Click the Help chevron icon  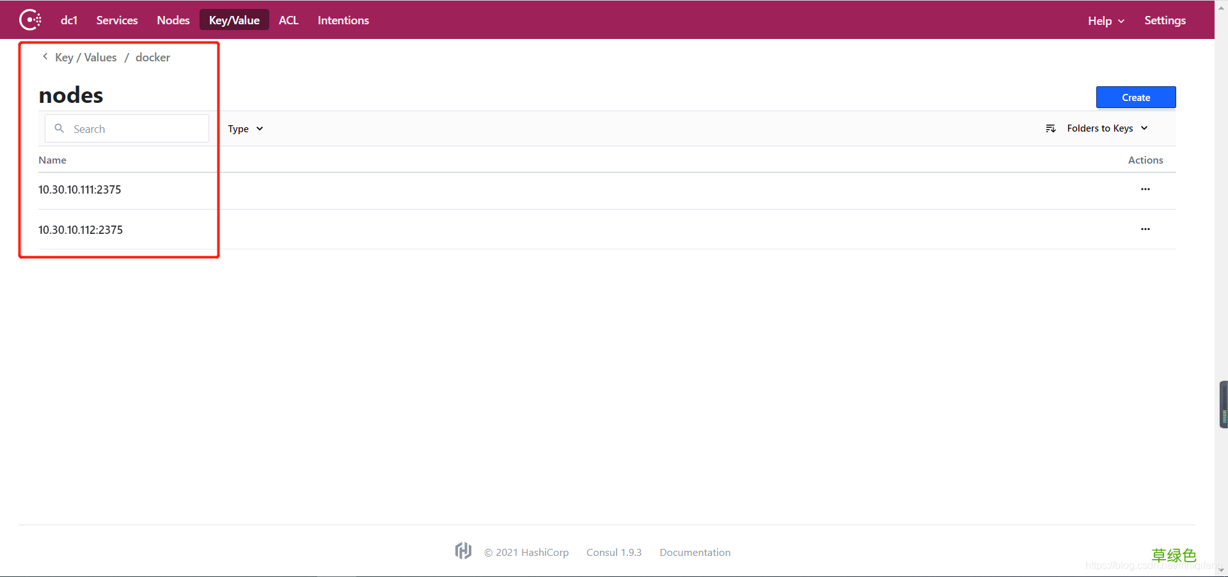1121,21
